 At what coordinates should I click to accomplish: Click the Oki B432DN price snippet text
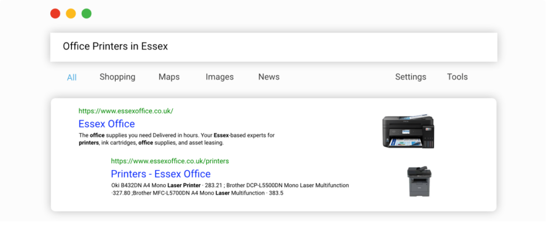coord(230,189)
